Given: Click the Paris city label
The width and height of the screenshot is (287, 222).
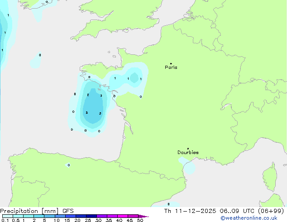Looking at the screenshot, I should click(x=171, y=68).
